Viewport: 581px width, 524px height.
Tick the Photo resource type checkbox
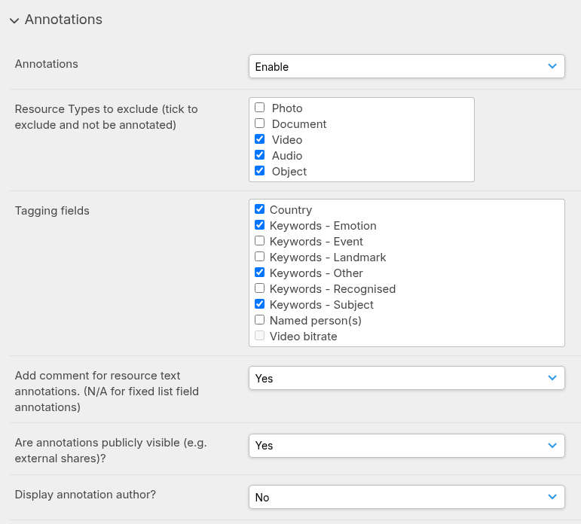click(x=260, y=108)
